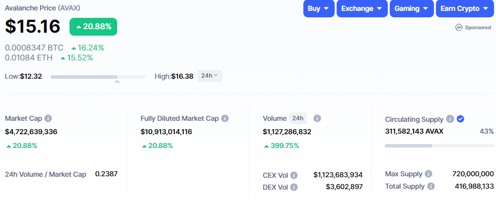Click the low-high price range bar
Screen dimensions: 496x202
tap(98, 77)
